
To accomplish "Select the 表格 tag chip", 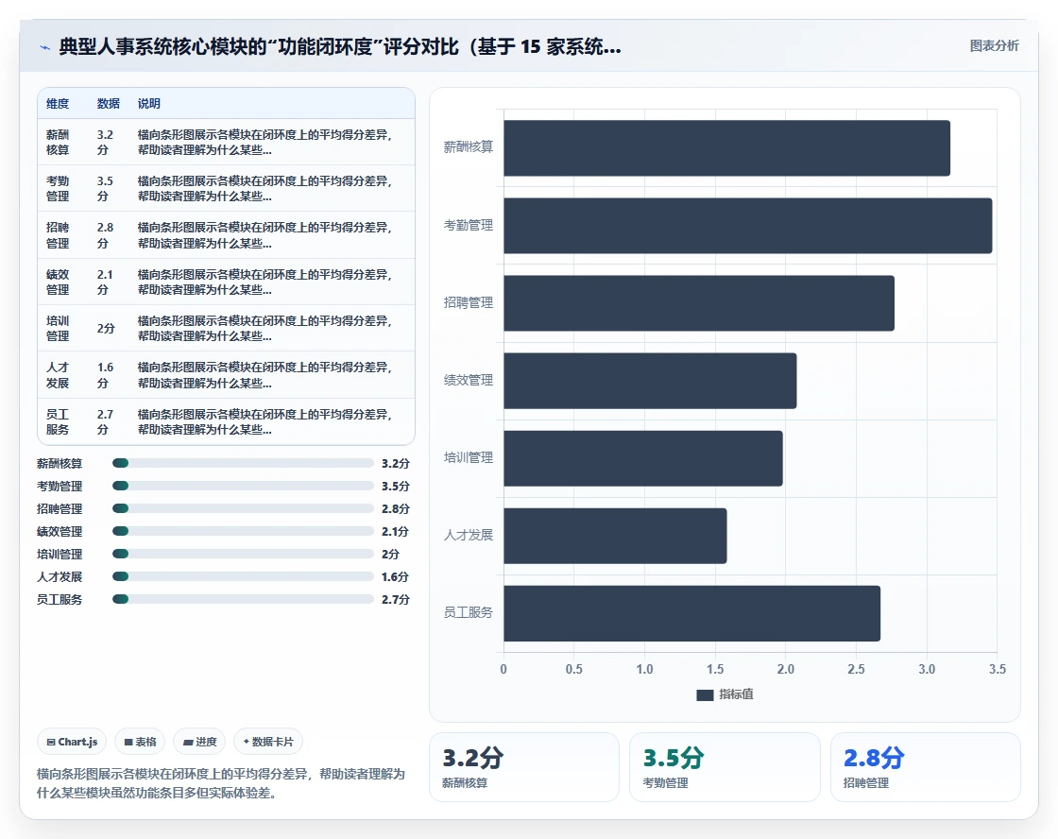I will point(141,742).
